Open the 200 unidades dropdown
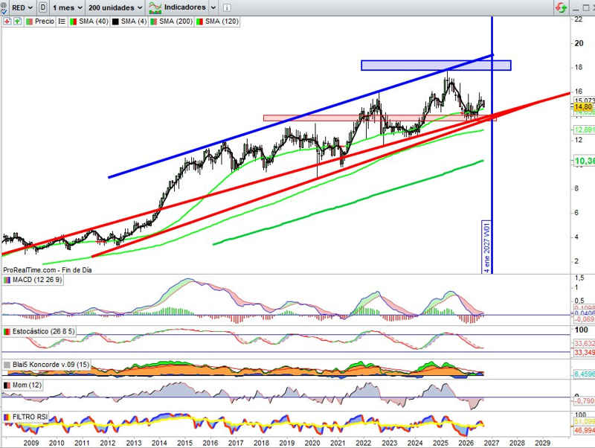The image size is (595, 448). click(115, 7)
